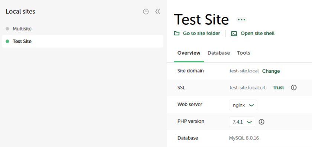
Task: Click the gray status dot for Multisite
Action: 7,29
